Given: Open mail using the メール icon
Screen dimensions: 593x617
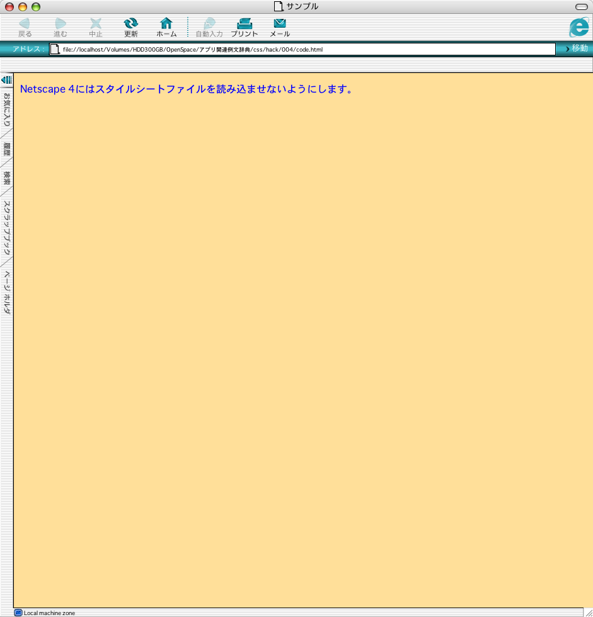Looking at the screenshot, I should 280,24.
